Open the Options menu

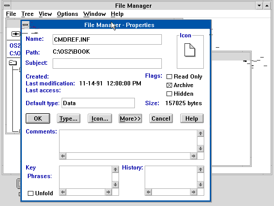click(68, 14)
